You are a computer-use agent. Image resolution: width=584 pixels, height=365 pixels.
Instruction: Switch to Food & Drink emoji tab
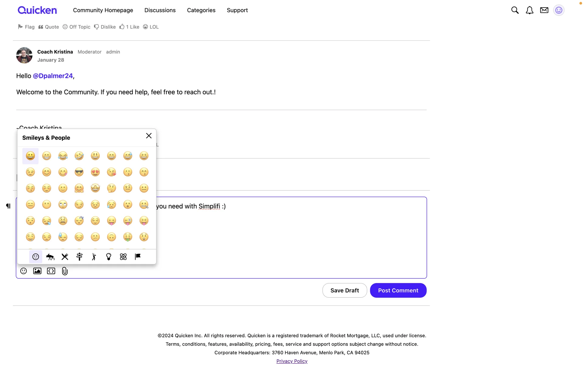65,257
